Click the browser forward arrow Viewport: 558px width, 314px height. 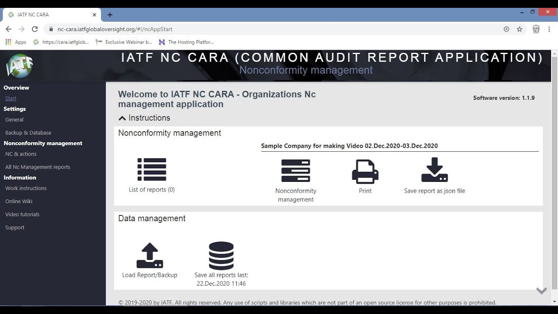pyautogui.click(x=21, y=29)
